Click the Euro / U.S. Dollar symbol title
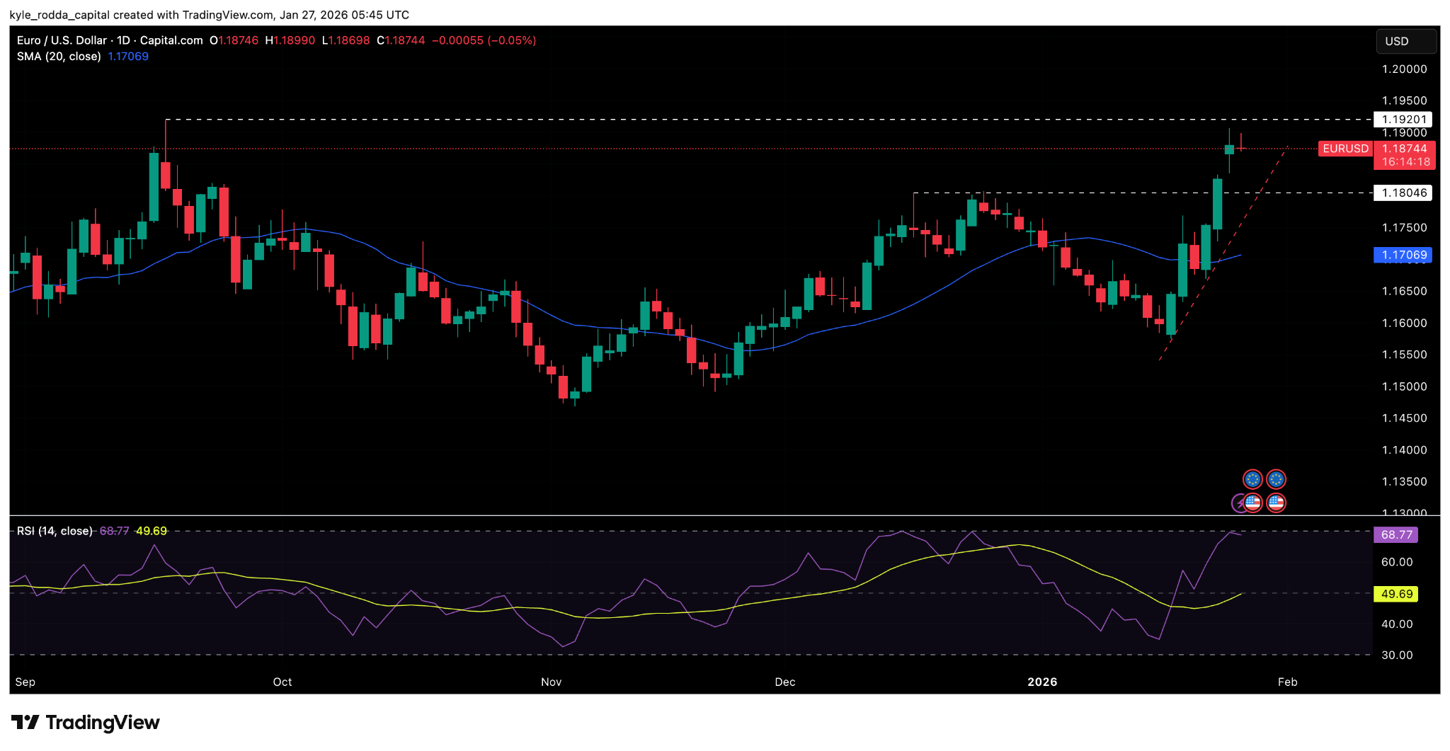Screen dimensions: 1450x751 click(62, 40)
